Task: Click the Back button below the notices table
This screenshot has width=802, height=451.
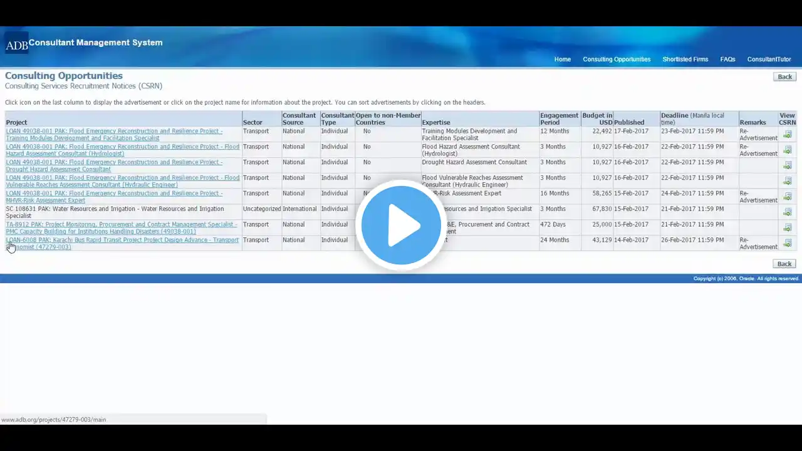Action: tap(784, 264)
